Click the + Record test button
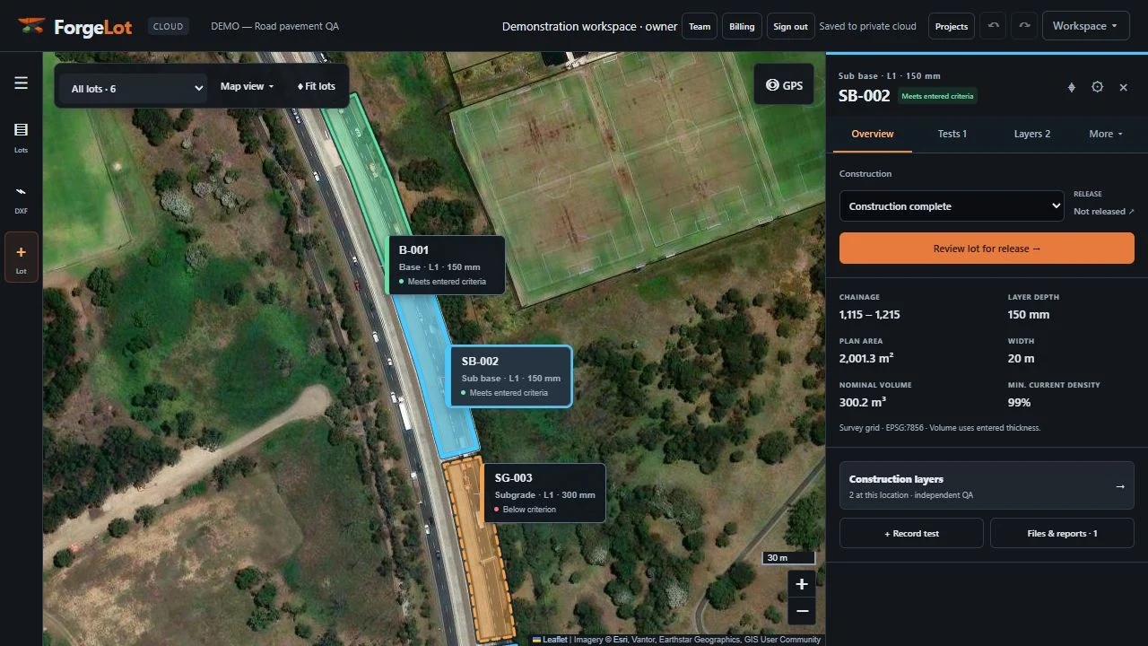 (911, 533)
